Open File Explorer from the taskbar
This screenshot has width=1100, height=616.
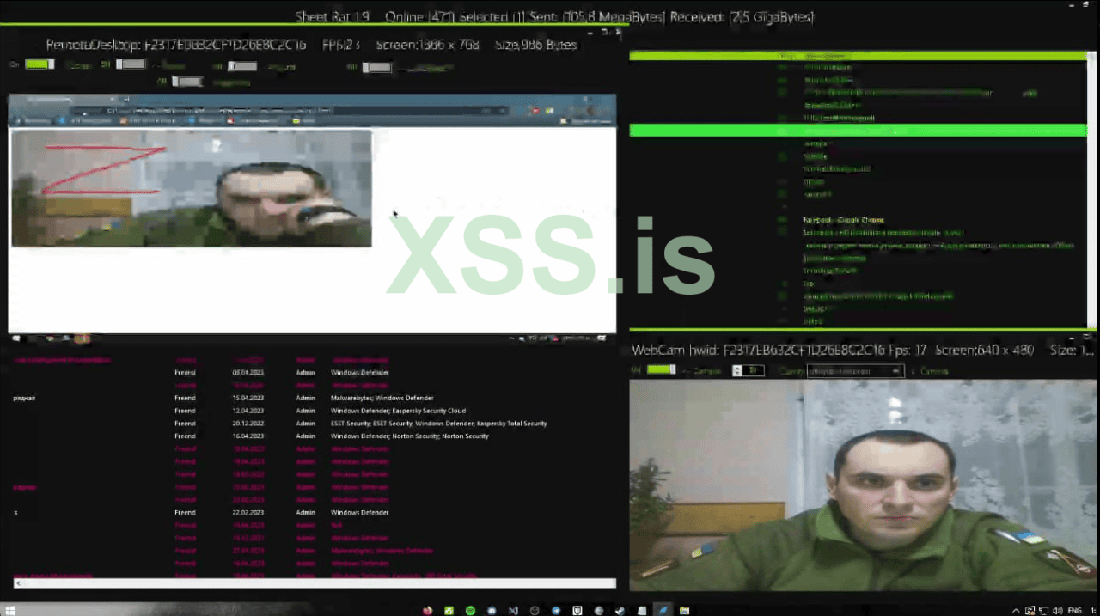tap(685, 610)
